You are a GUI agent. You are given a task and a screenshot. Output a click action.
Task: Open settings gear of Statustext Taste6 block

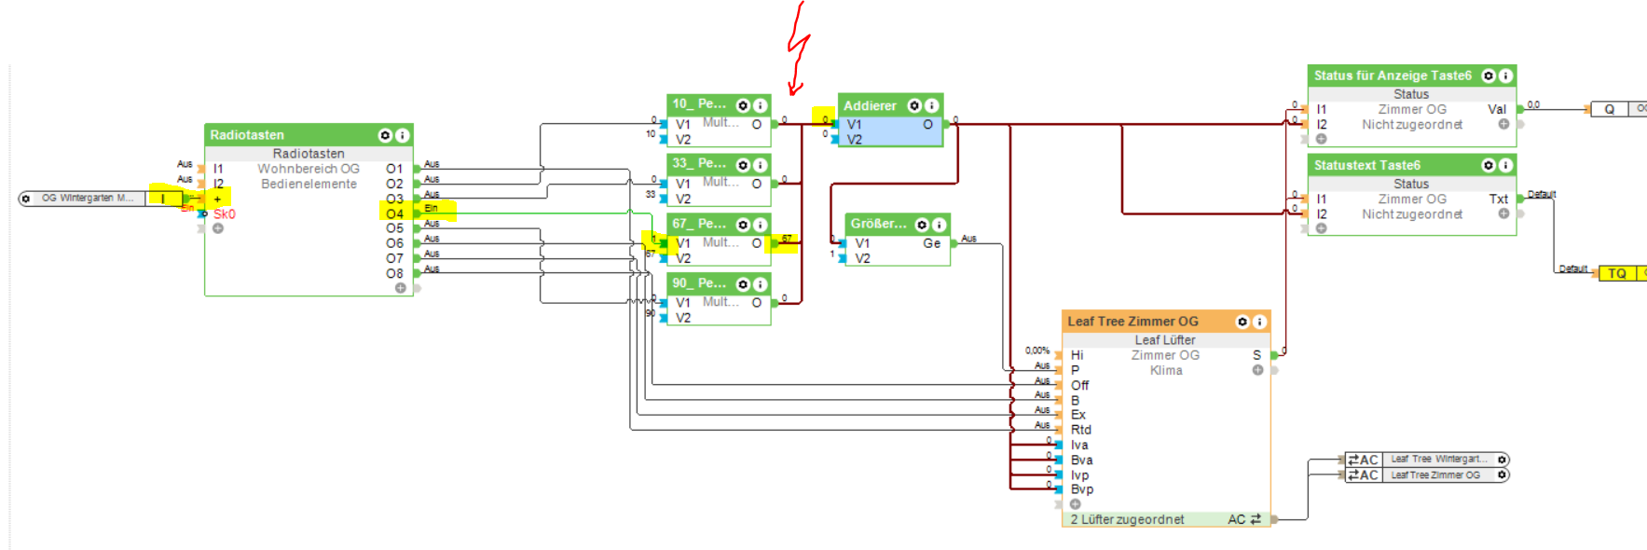1489,165
